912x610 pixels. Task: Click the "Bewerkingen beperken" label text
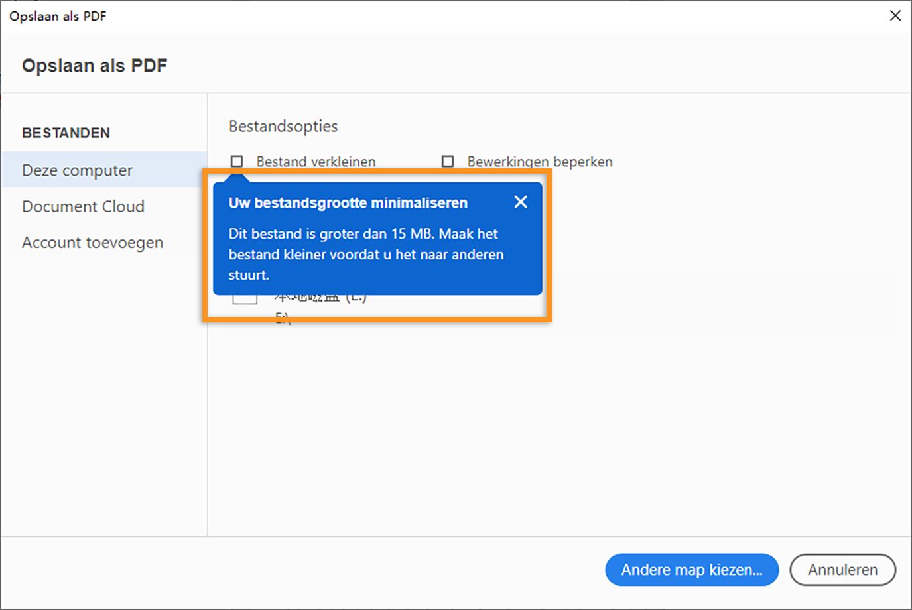click(x=539, y=161)
